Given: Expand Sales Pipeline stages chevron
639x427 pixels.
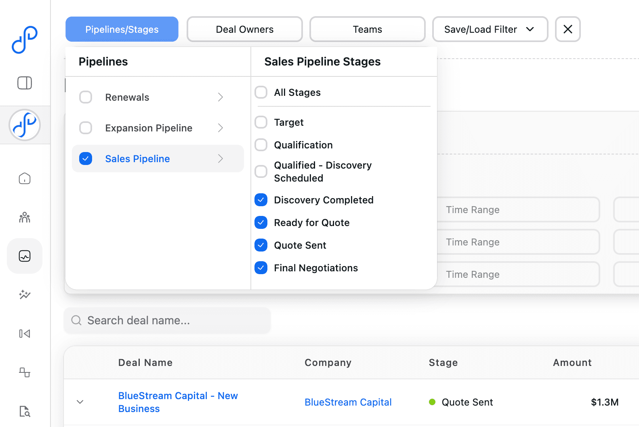Looking at the screenshot, I should 221,159.
